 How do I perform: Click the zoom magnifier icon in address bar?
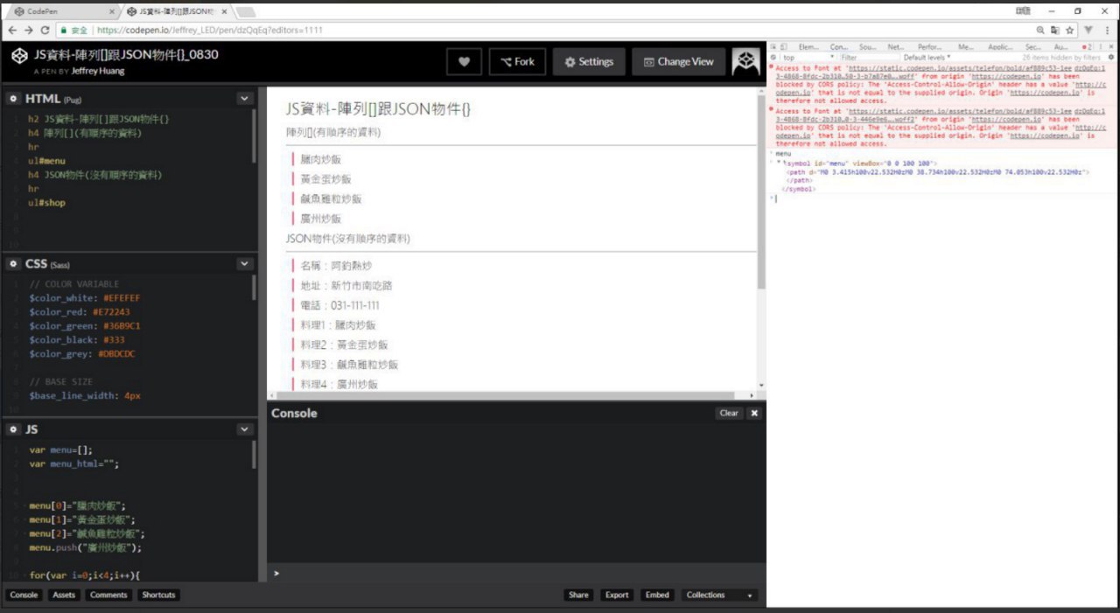pos(1039,30)
